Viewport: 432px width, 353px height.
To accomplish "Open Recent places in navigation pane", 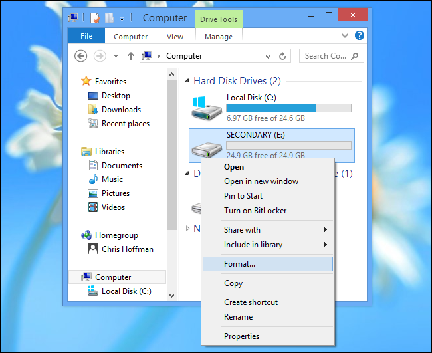I will [126, 124].
